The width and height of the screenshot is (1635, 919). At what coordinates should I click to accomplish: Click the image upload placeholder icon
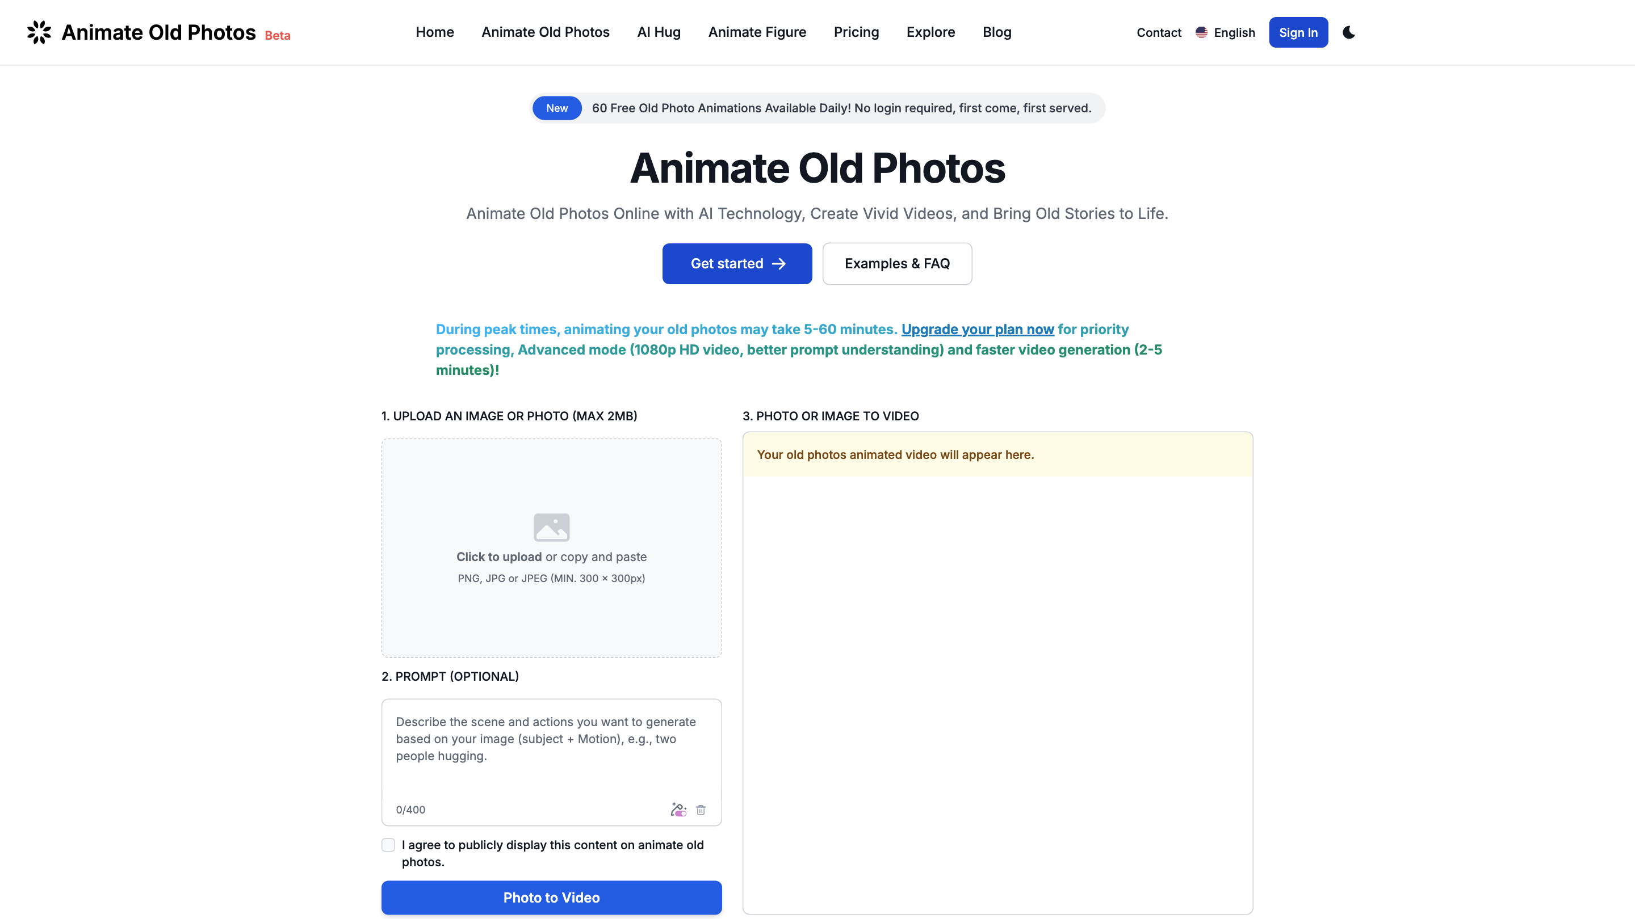(551, 526)
